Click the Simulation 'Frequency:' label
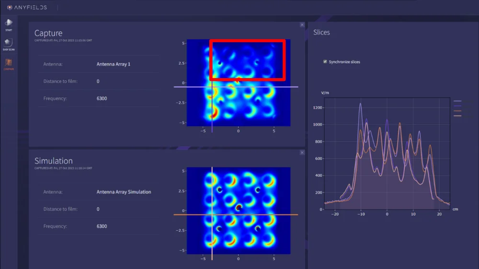The width and height of the screenshot is (479, 269). pos(55,226)
